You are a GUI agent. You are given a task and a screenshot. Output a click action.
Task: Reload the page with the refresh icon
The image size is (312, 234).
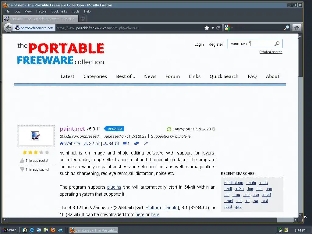(218, 28)
